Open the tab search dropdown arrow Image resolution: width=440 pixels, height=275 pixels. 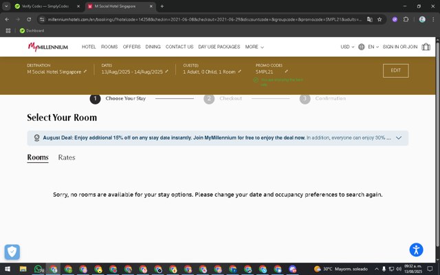(x=6, y=6)
